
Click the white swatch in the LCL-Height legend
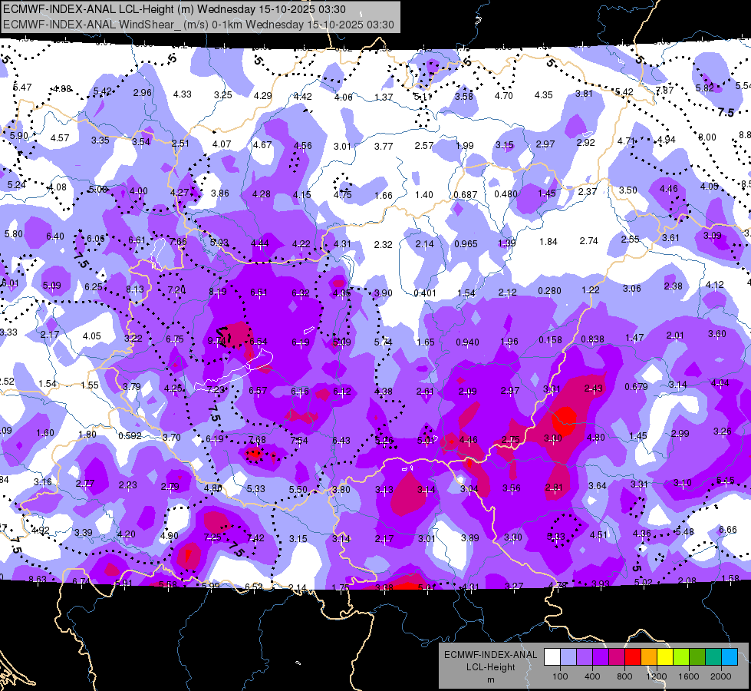pos(552,657)
